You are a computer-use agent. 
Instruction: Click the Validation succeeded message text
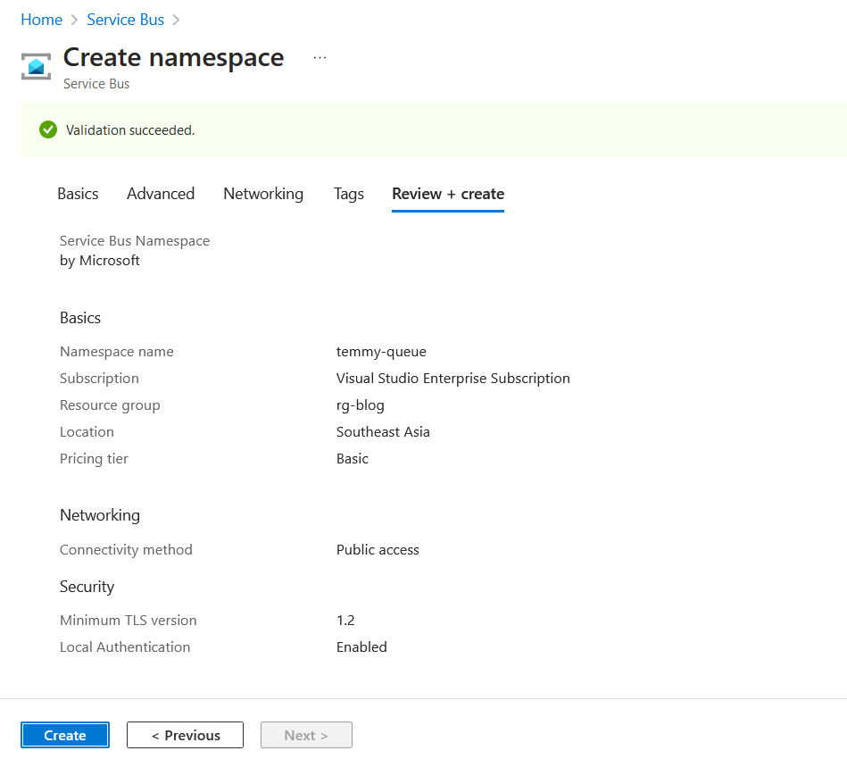click(x=130, y=129)
